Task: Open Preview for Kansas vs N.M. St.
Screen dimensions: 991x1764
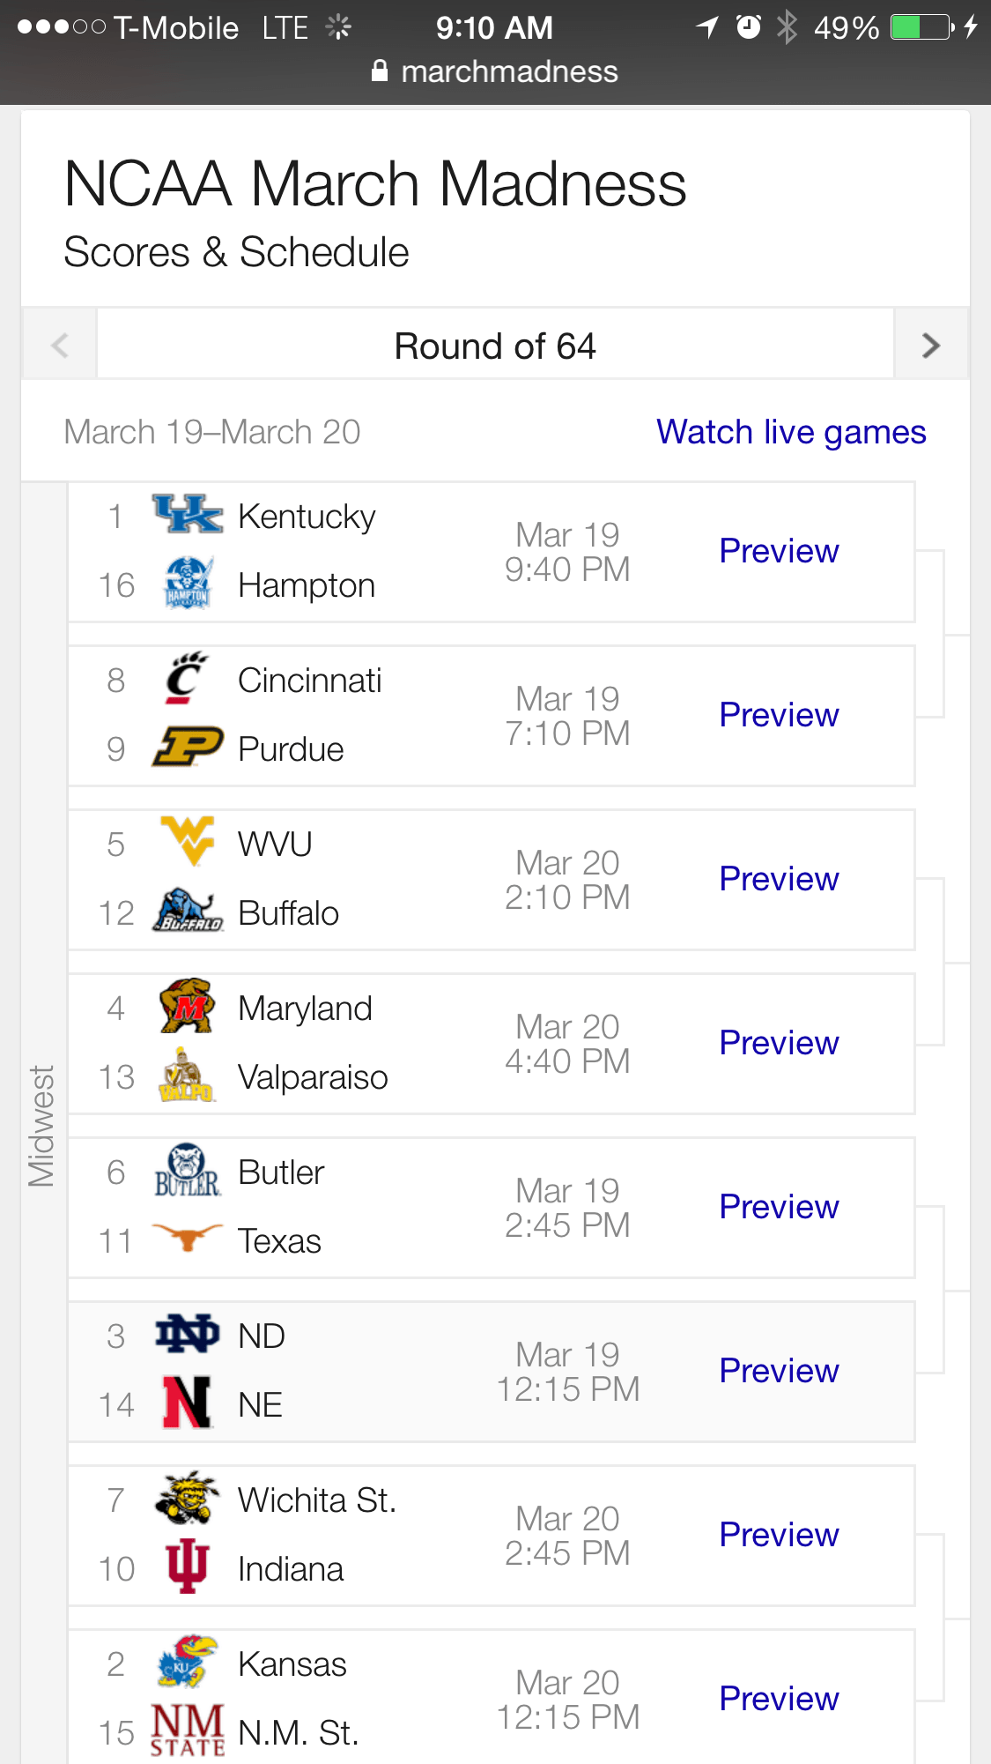Action: (x=779, y=1699)
